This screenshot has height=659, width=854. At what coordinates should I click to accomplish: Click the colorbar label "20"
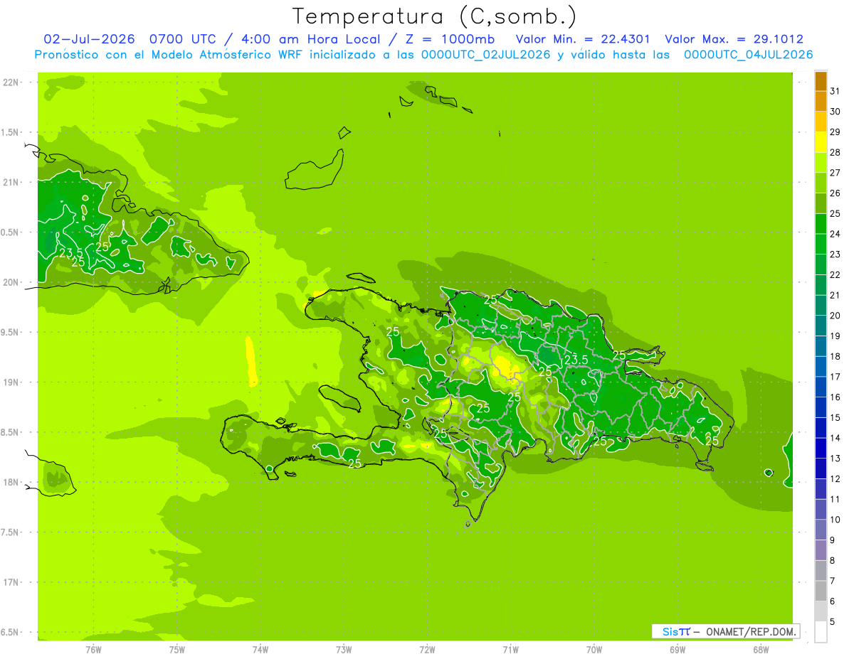[835, 316]
